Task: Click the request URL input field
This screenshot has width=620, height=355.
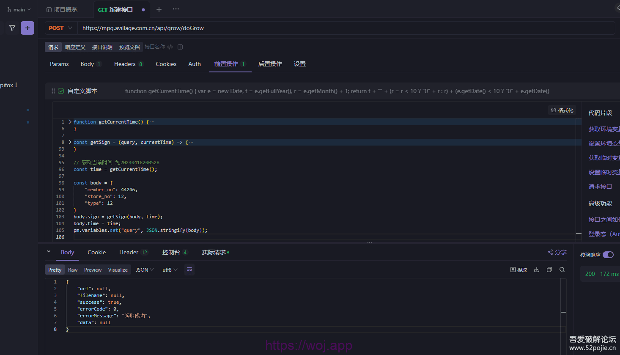Action: pyautogui.click(x=338, y=28)
